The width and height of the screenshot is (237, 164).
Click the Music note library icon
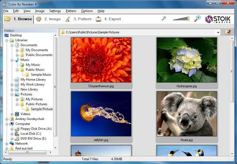17,60
